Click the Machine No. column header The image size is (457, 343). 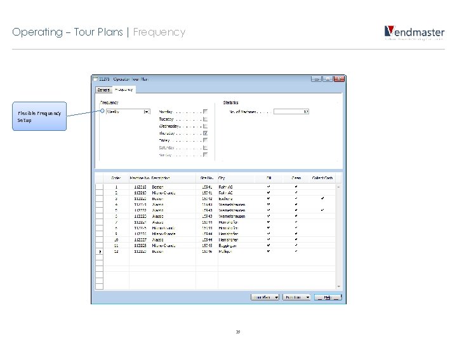tap(140, 178)
